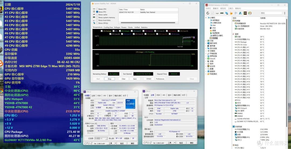Image resolution: width=291 pixels, height=149 pixels.
Task: Click the OSD panel icon in AIDA64 toolbar
Action: click(245, 13)
